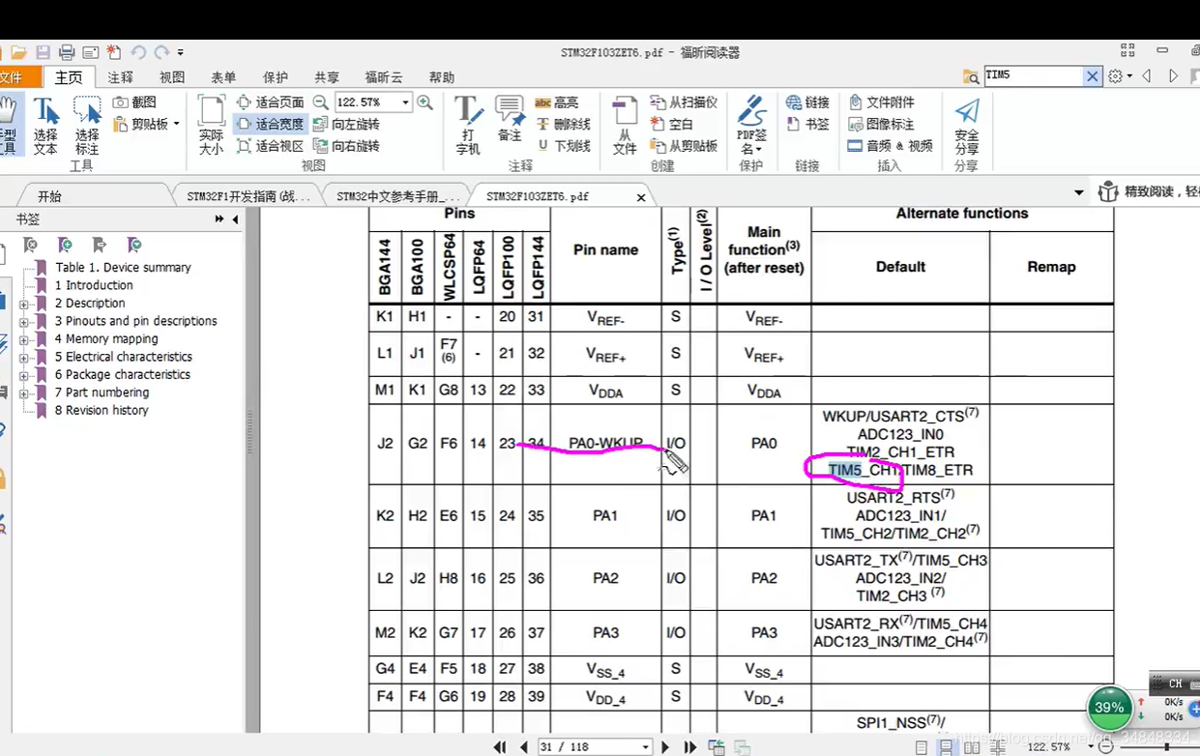The image size is (1200, 756).
Task: Expand '5 Electrical characteristics' bookmark
Action: point(24,357)
